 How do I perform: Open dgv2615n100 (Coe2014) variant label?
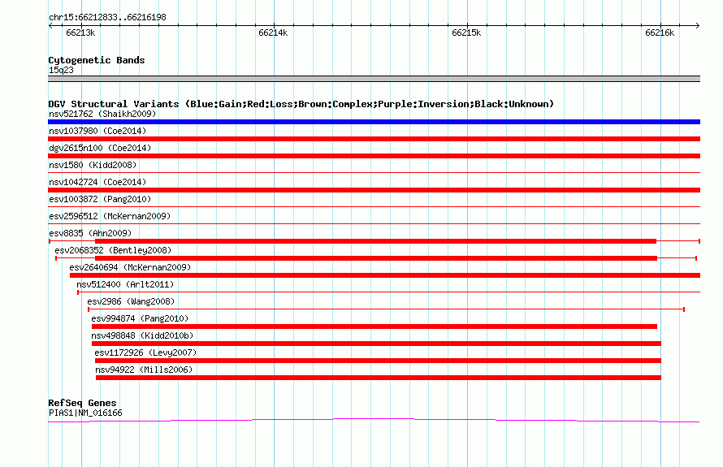(x=100, y=148)
